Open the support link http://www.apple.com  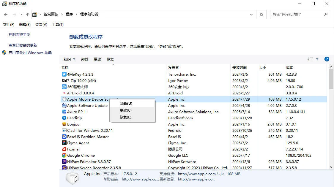(197, 174)
